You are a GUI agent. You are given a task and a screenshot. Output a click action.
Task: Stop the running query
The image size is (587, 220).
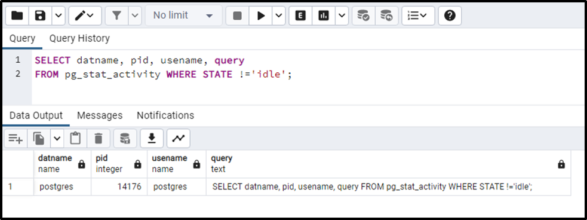(x=237, y=16)
